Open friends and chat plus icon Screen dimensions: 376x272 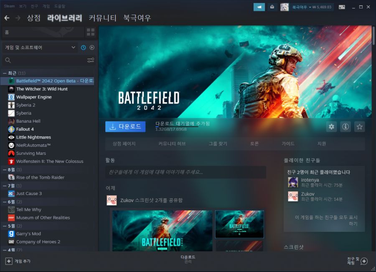pos(364,261)
